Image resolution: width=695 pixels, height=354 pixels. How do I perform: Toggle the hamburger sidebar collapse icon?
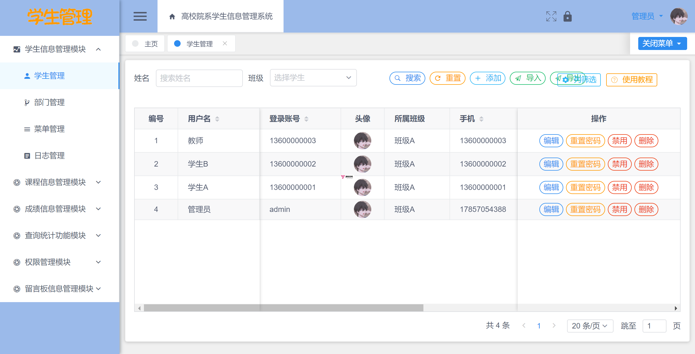140,16
